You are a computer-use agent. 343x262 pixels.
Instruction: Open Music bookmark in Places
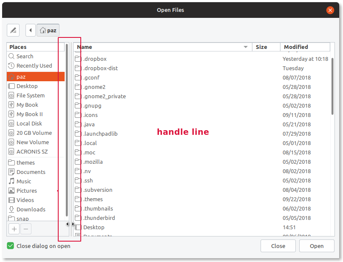pyautogui.click(x=36, y=181)
